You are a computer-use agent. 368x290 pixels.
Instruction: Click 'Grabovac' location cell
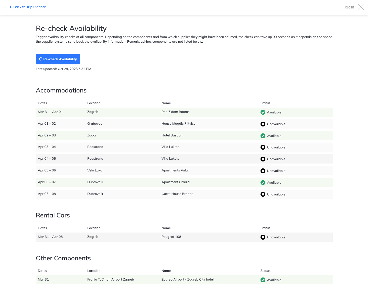[x=95, y=124]
